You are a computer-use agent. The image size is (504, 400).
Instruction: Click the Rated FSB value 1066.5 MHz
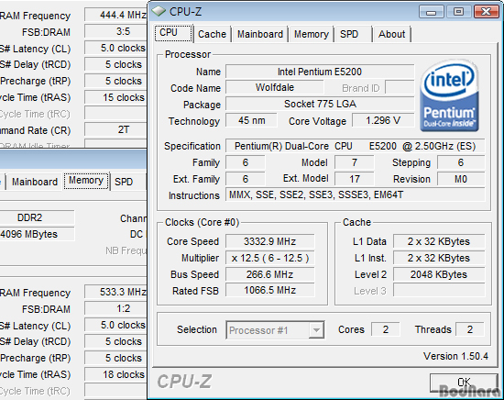269,290
